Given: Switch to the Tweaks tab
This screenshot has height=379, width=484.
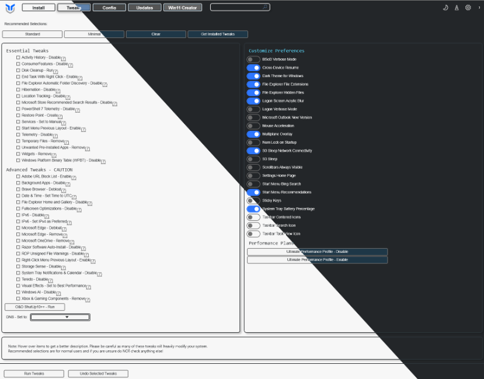Looking at the screenshot, I should point(74,8).
